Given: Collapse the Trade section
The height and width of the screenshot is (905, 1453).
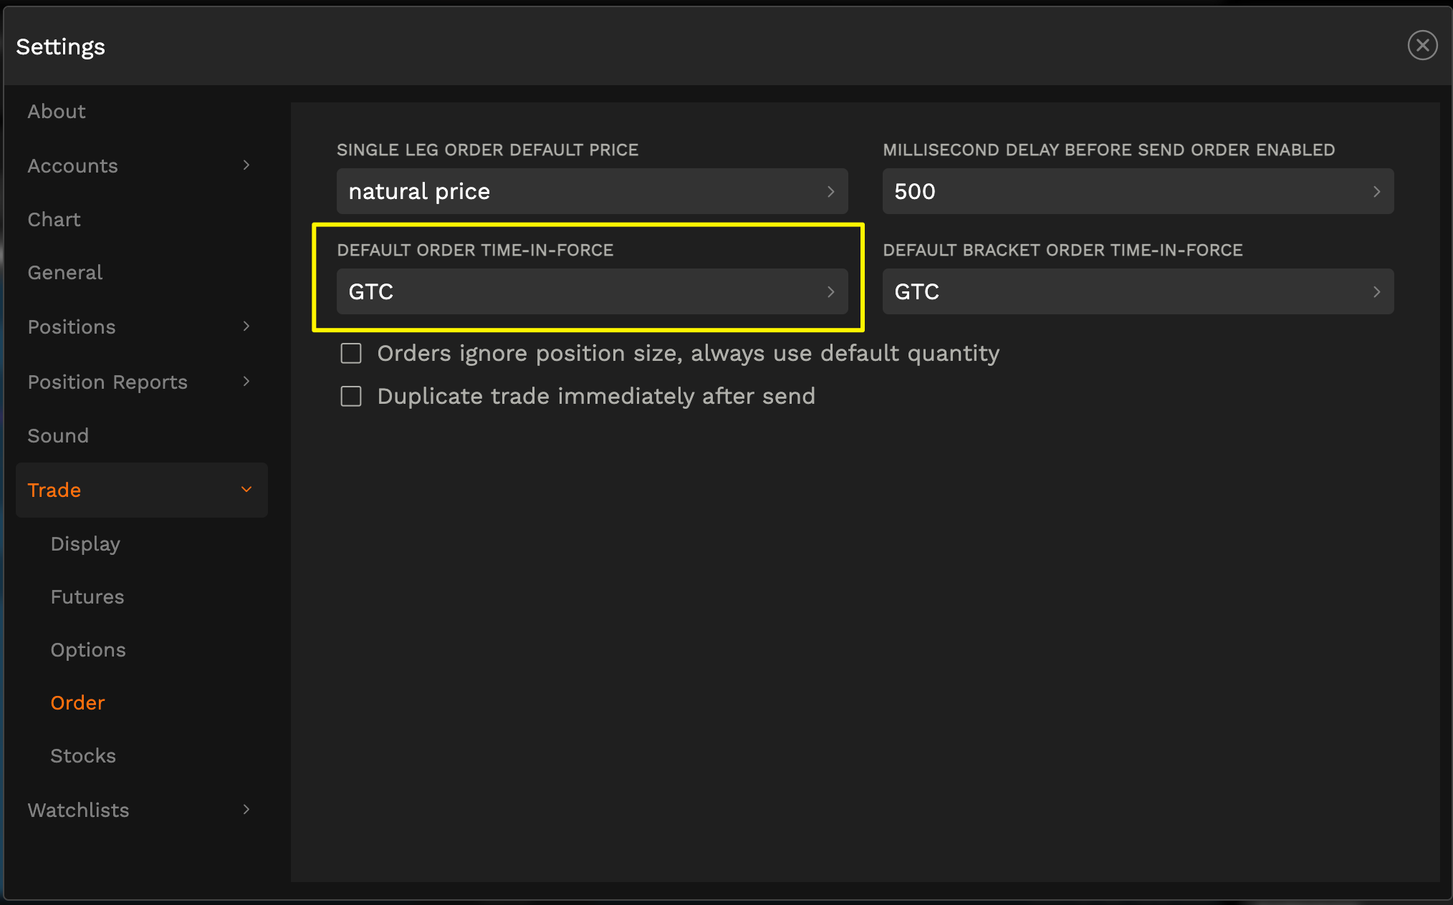Looking at the screenshot, I should [140, 490].
